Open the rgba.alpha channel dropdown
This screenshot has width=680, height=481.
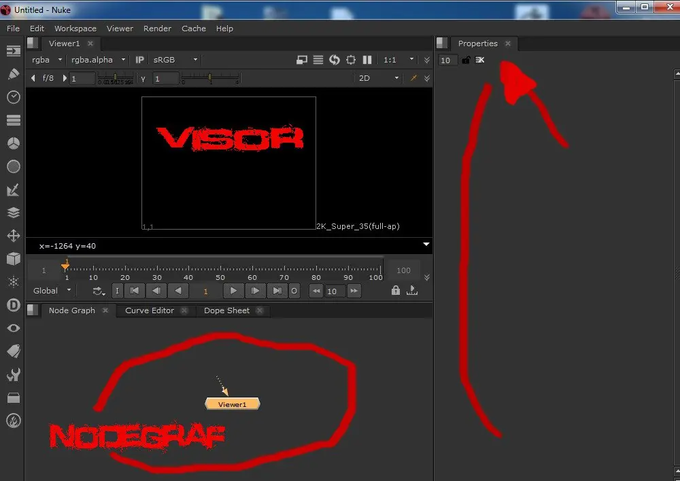click(99, 60)
